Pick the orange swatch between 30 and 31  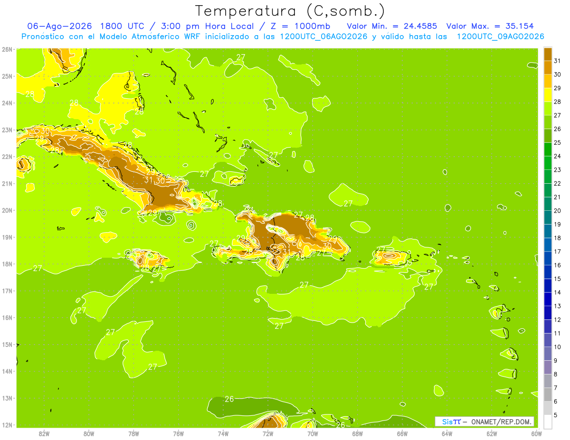click(x=548, y=68)
